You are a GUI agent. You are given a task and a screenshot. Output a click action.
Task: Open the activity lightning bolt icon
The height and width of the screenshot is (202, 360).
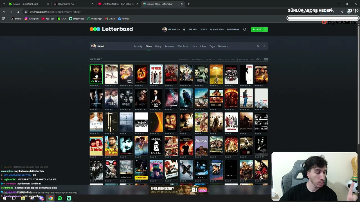[184, 29]
